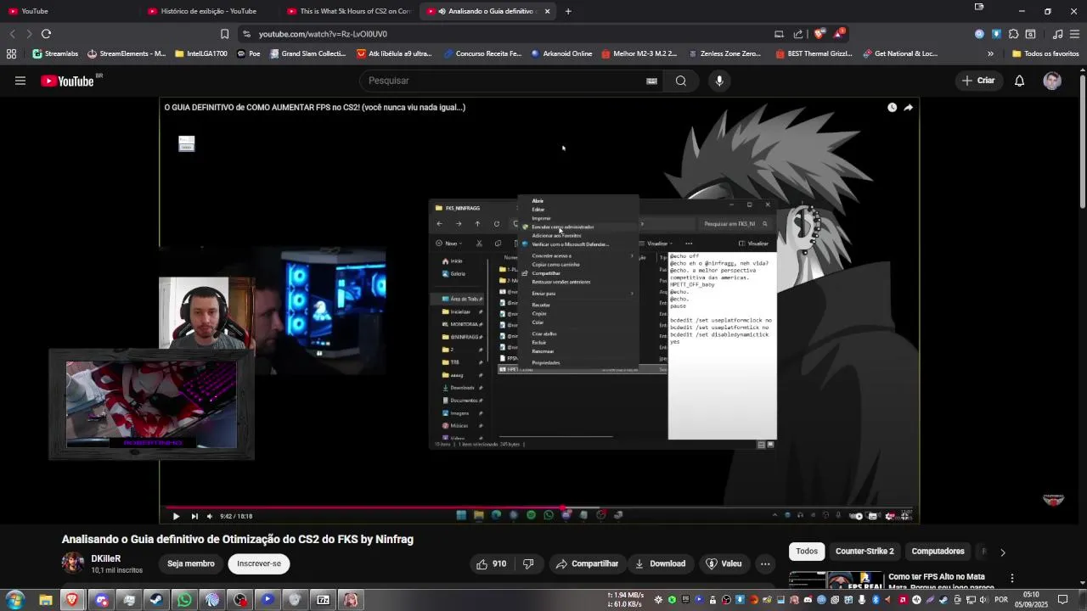Viewport: 1087px width, 611px height.
Task: Open the Arkanoid Online bookmark
Action: click(561, 53)
